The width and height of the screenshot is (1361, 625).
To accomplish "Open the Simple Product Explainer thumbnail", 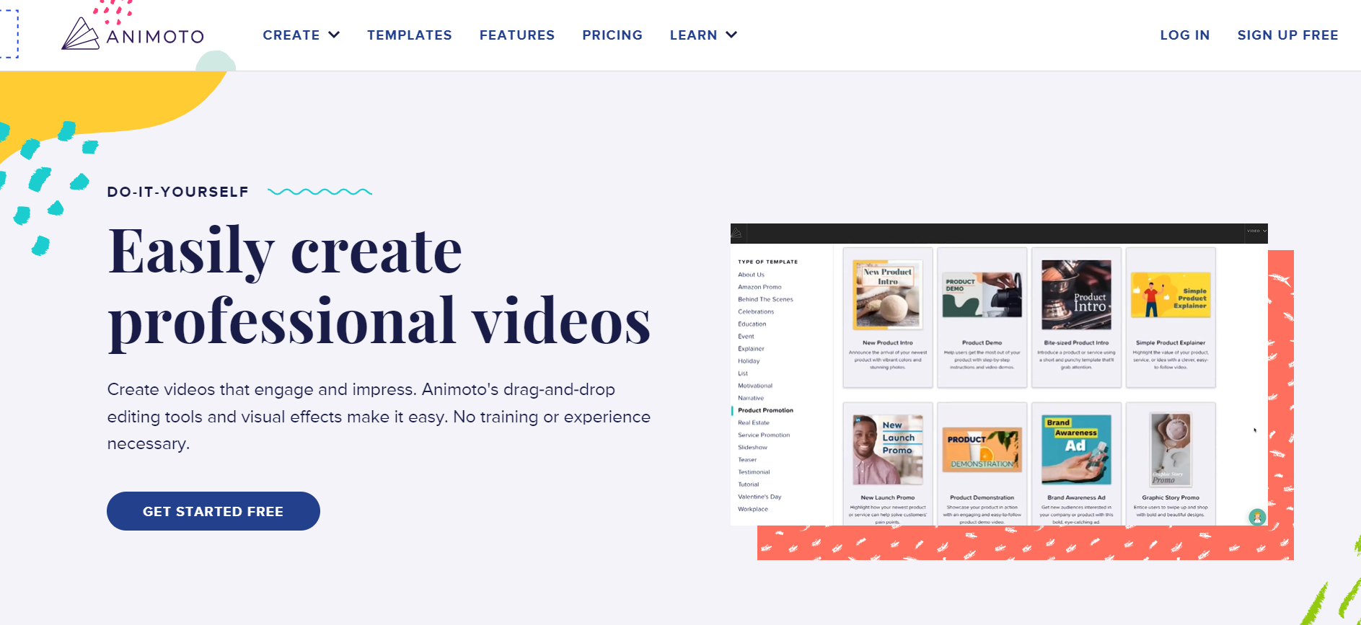I will (1171, 295).
